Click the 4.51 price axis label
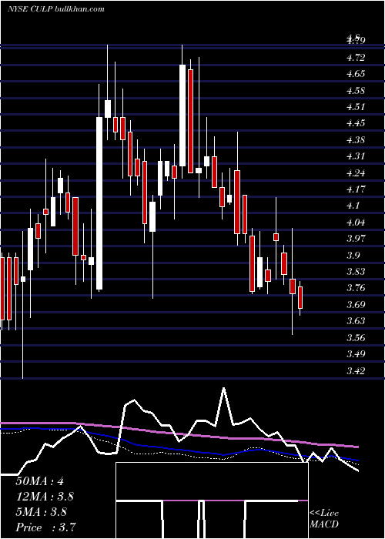This screenshot has height=539, width=385. [x=356, y=107]
